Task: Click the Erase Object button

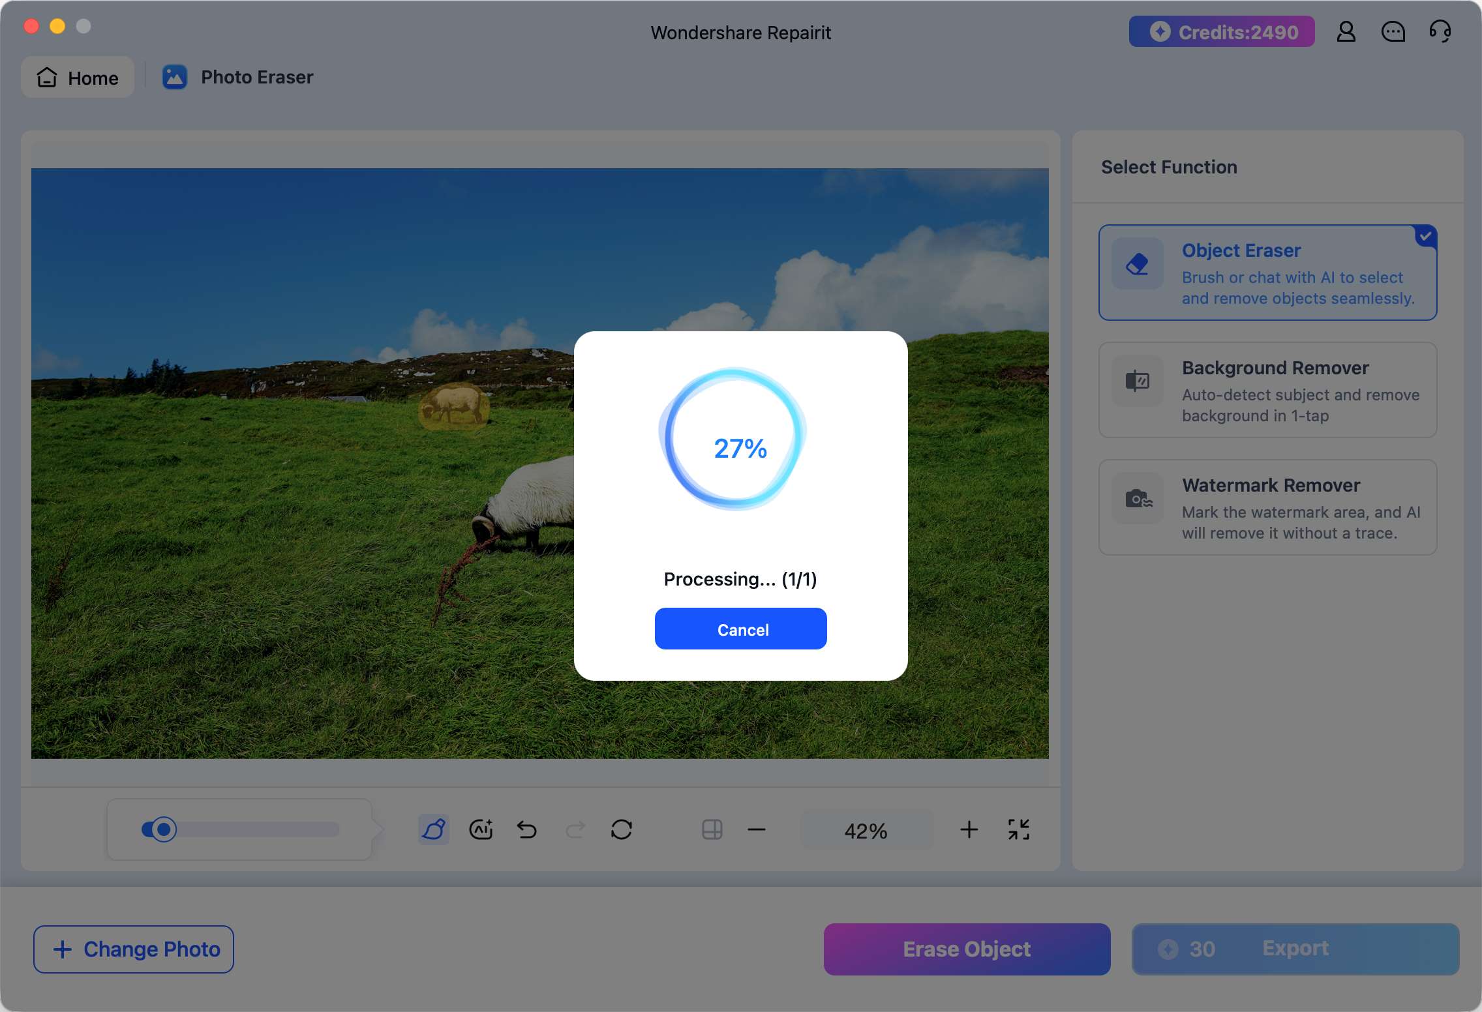Action: pos(967,949)
